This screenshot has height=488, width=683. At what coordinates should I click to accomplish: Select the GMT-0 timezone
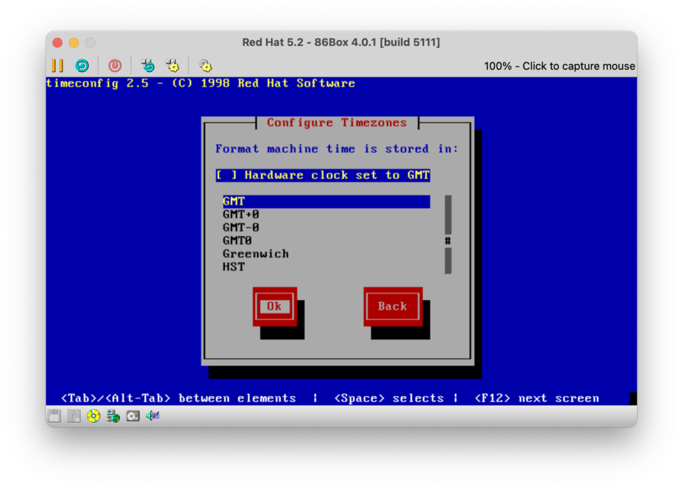[241, 228]
